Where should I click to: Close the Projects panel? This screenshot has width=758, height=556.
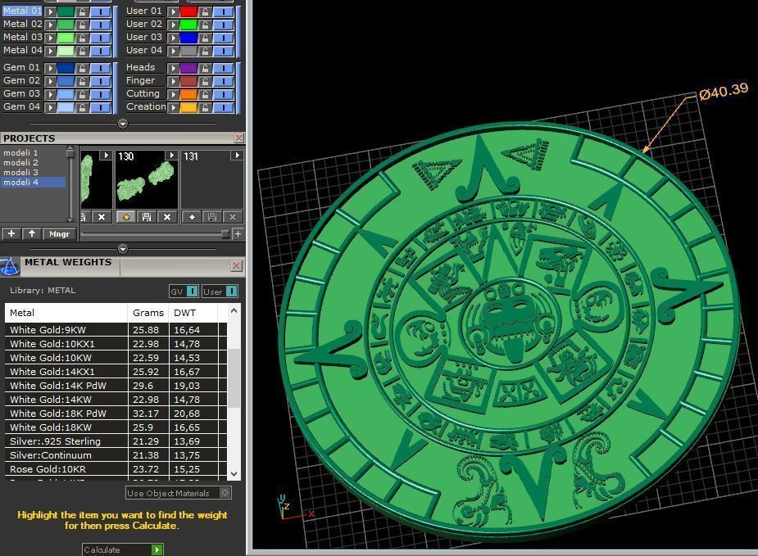pos(238,138)
